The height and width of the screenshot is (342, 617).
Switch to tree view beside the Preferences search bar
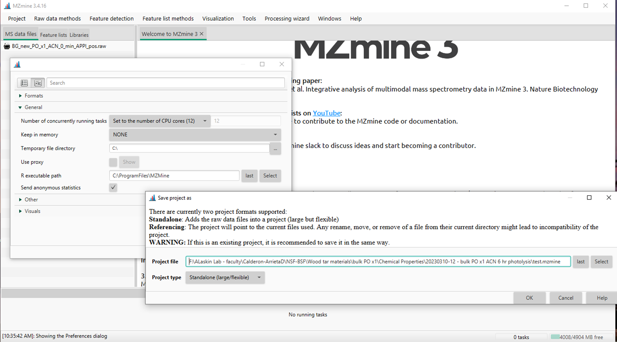click(38, 83)
